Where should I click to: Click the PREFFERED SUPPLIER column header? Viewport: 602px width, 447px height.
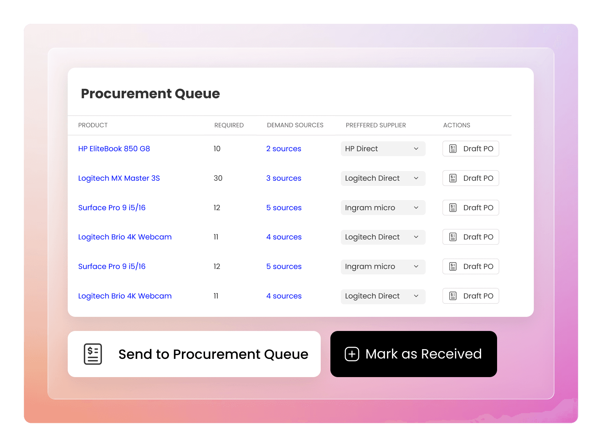click(376, 125)
